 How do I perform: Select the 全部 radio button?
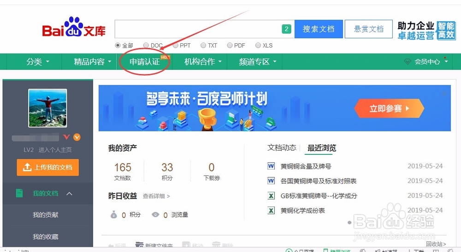(x=118, y=45)
